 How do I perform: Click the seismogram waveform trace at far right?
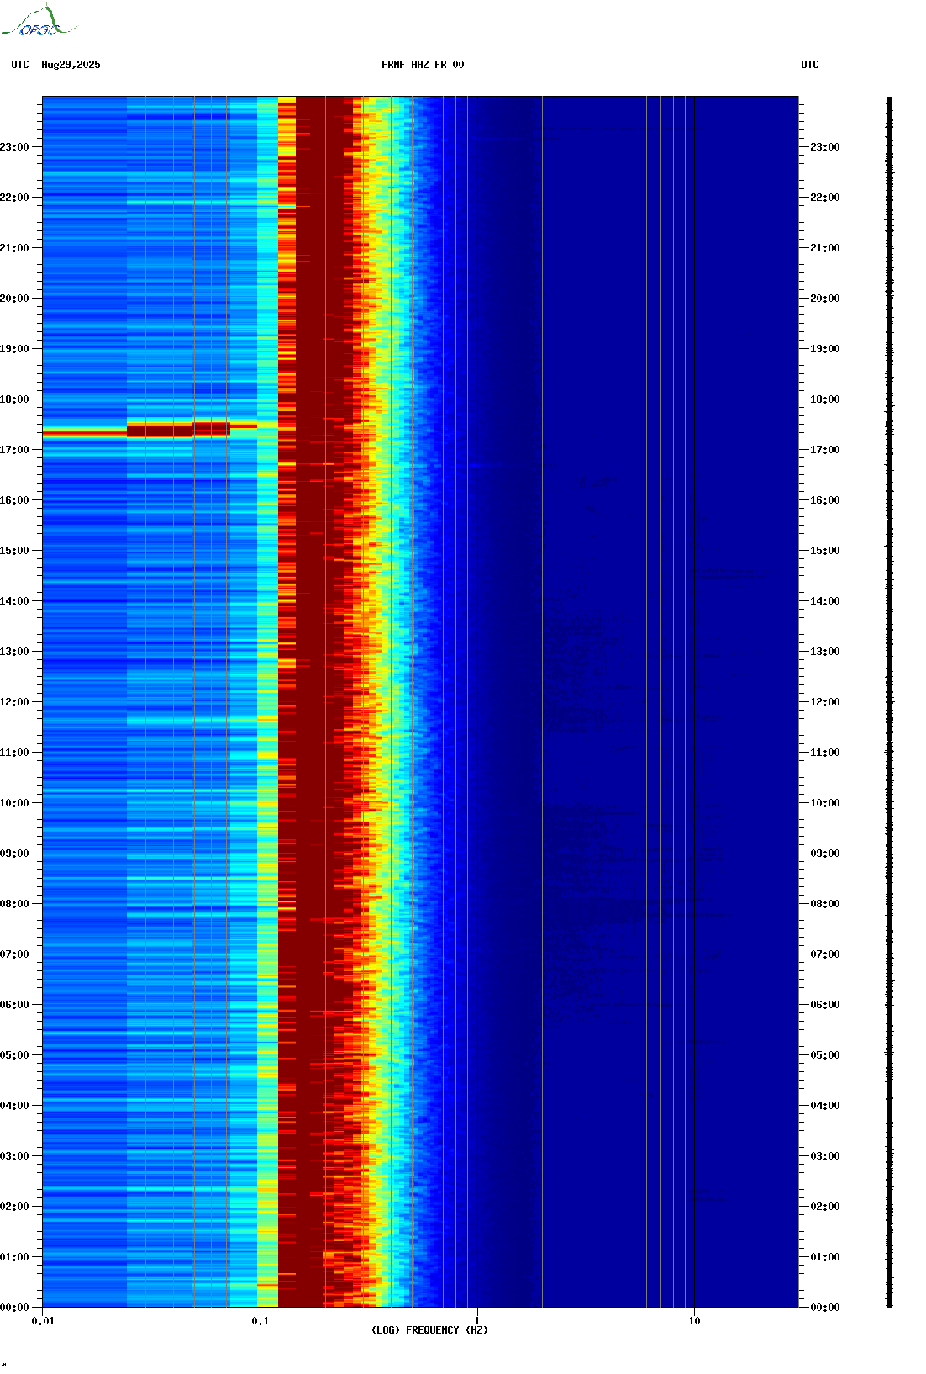point(890,702)
